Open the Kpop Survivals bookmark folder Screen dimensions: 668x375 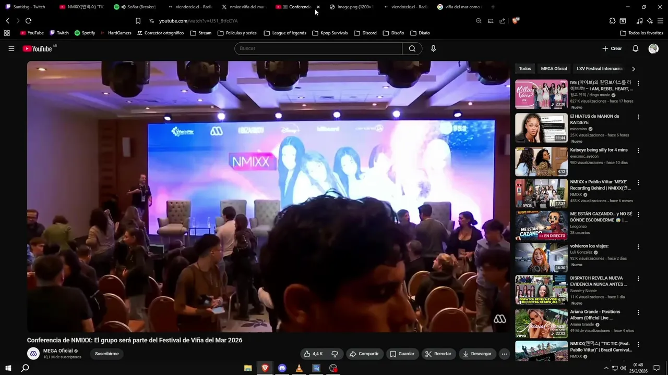tap(330, 33)
